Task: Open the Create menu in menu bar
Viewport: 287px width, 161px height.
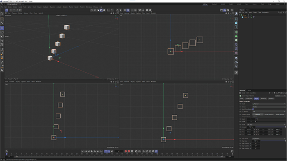Action: click(10, 7)
